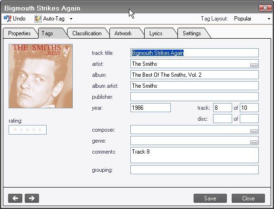Close the window with red X
274x209 pixels.
(x=265, y=8)
